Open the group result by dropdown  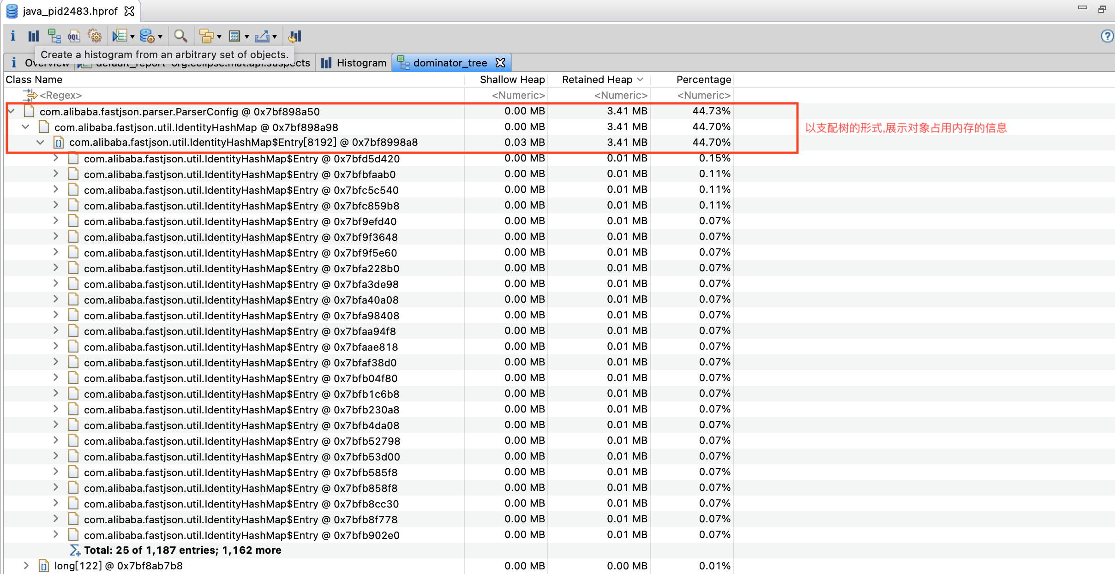coord(219,36)
